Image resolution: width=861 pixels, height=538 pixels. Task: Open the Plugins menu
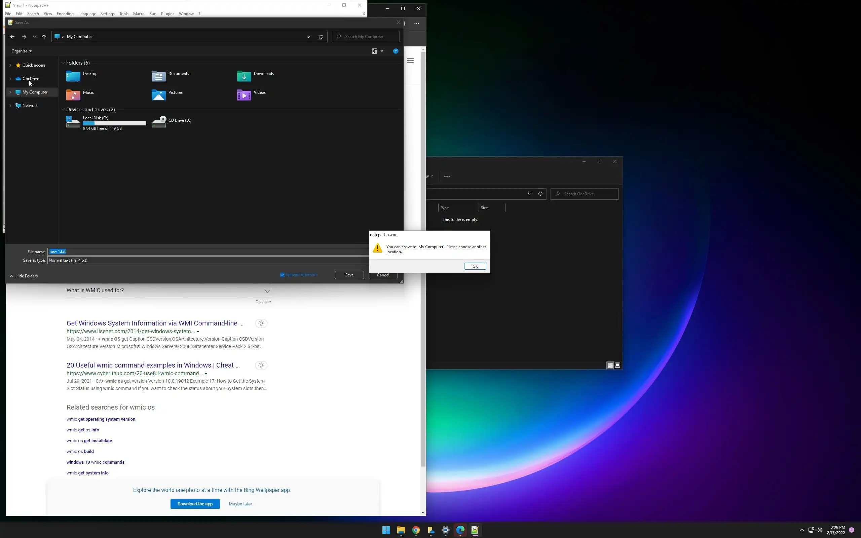point(167,14)
